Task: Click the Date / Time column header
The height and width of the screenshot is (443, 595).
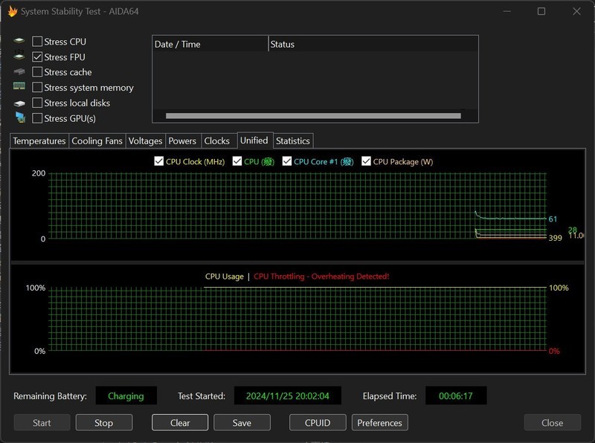Action: (x=208, y=45)
